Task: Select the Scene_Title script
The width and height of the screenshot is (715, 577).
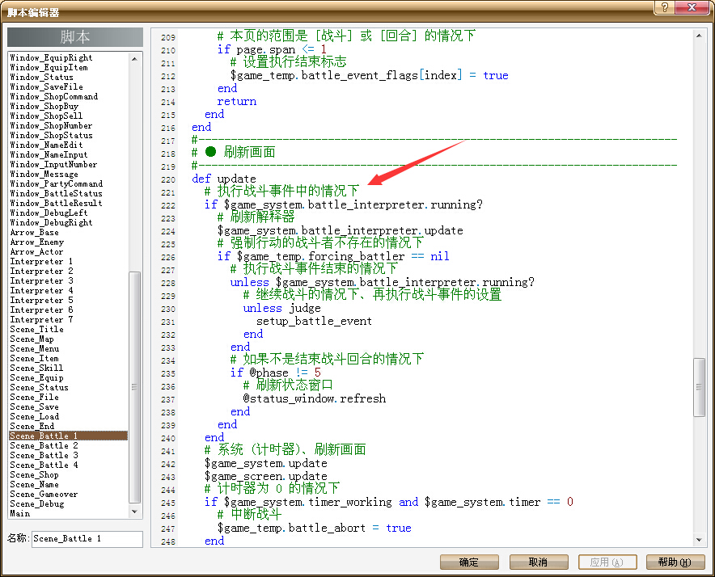Action: pyautogui.click(x=37, y=329)
